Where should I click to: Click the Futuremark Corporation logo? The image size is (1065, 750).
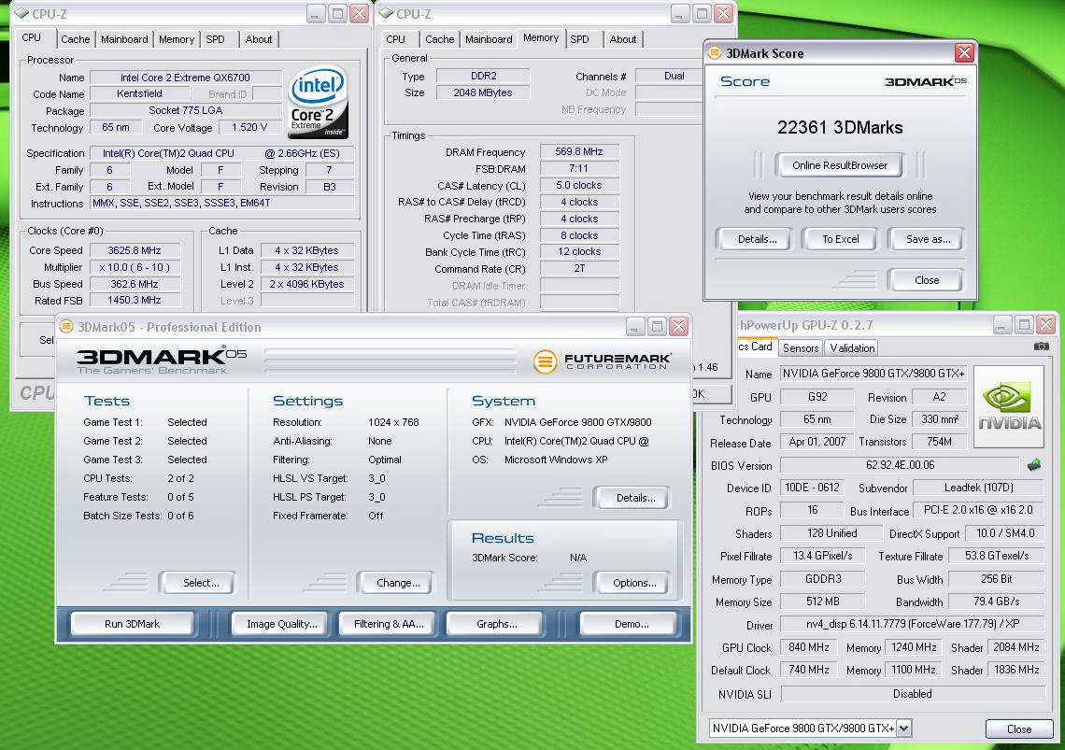(x=603, y=361)
